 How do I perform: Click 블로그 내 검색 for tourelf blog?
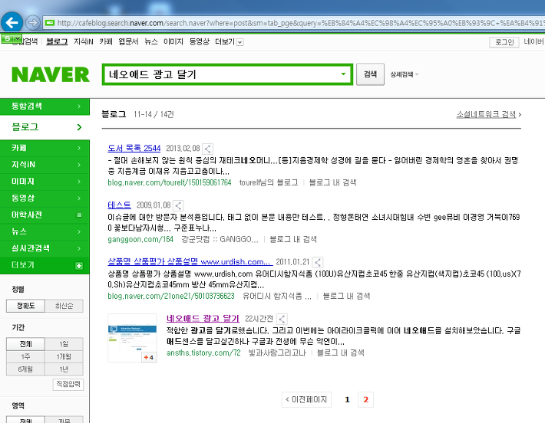(332, 182)
